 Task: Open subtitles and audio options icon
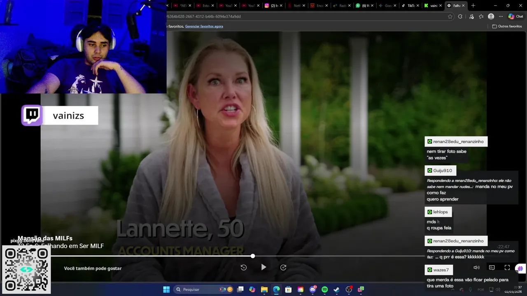492,268
